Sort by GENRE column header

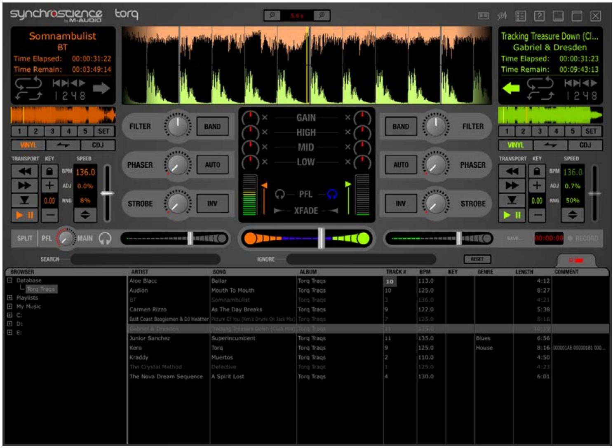[485, 272]
